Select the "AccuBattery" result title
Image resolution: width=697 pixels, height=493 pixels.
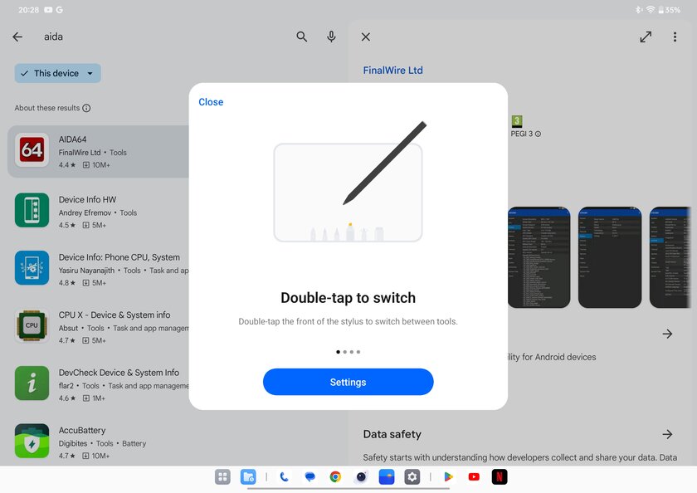click(x=82, y=430)
